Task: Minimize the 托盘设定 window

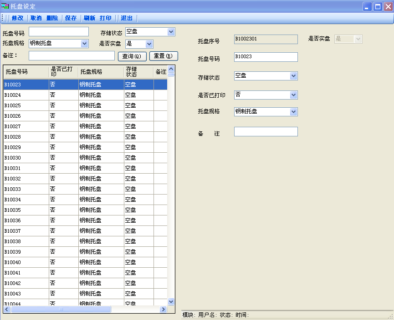Action: click(367, 6)
